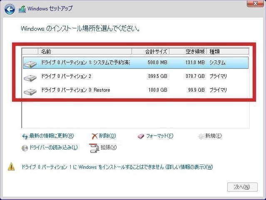The width and height of the screenshot is (266, 200).
Task: Click プライマリ type cell of Partition 3 Restore
Action: 218,90
